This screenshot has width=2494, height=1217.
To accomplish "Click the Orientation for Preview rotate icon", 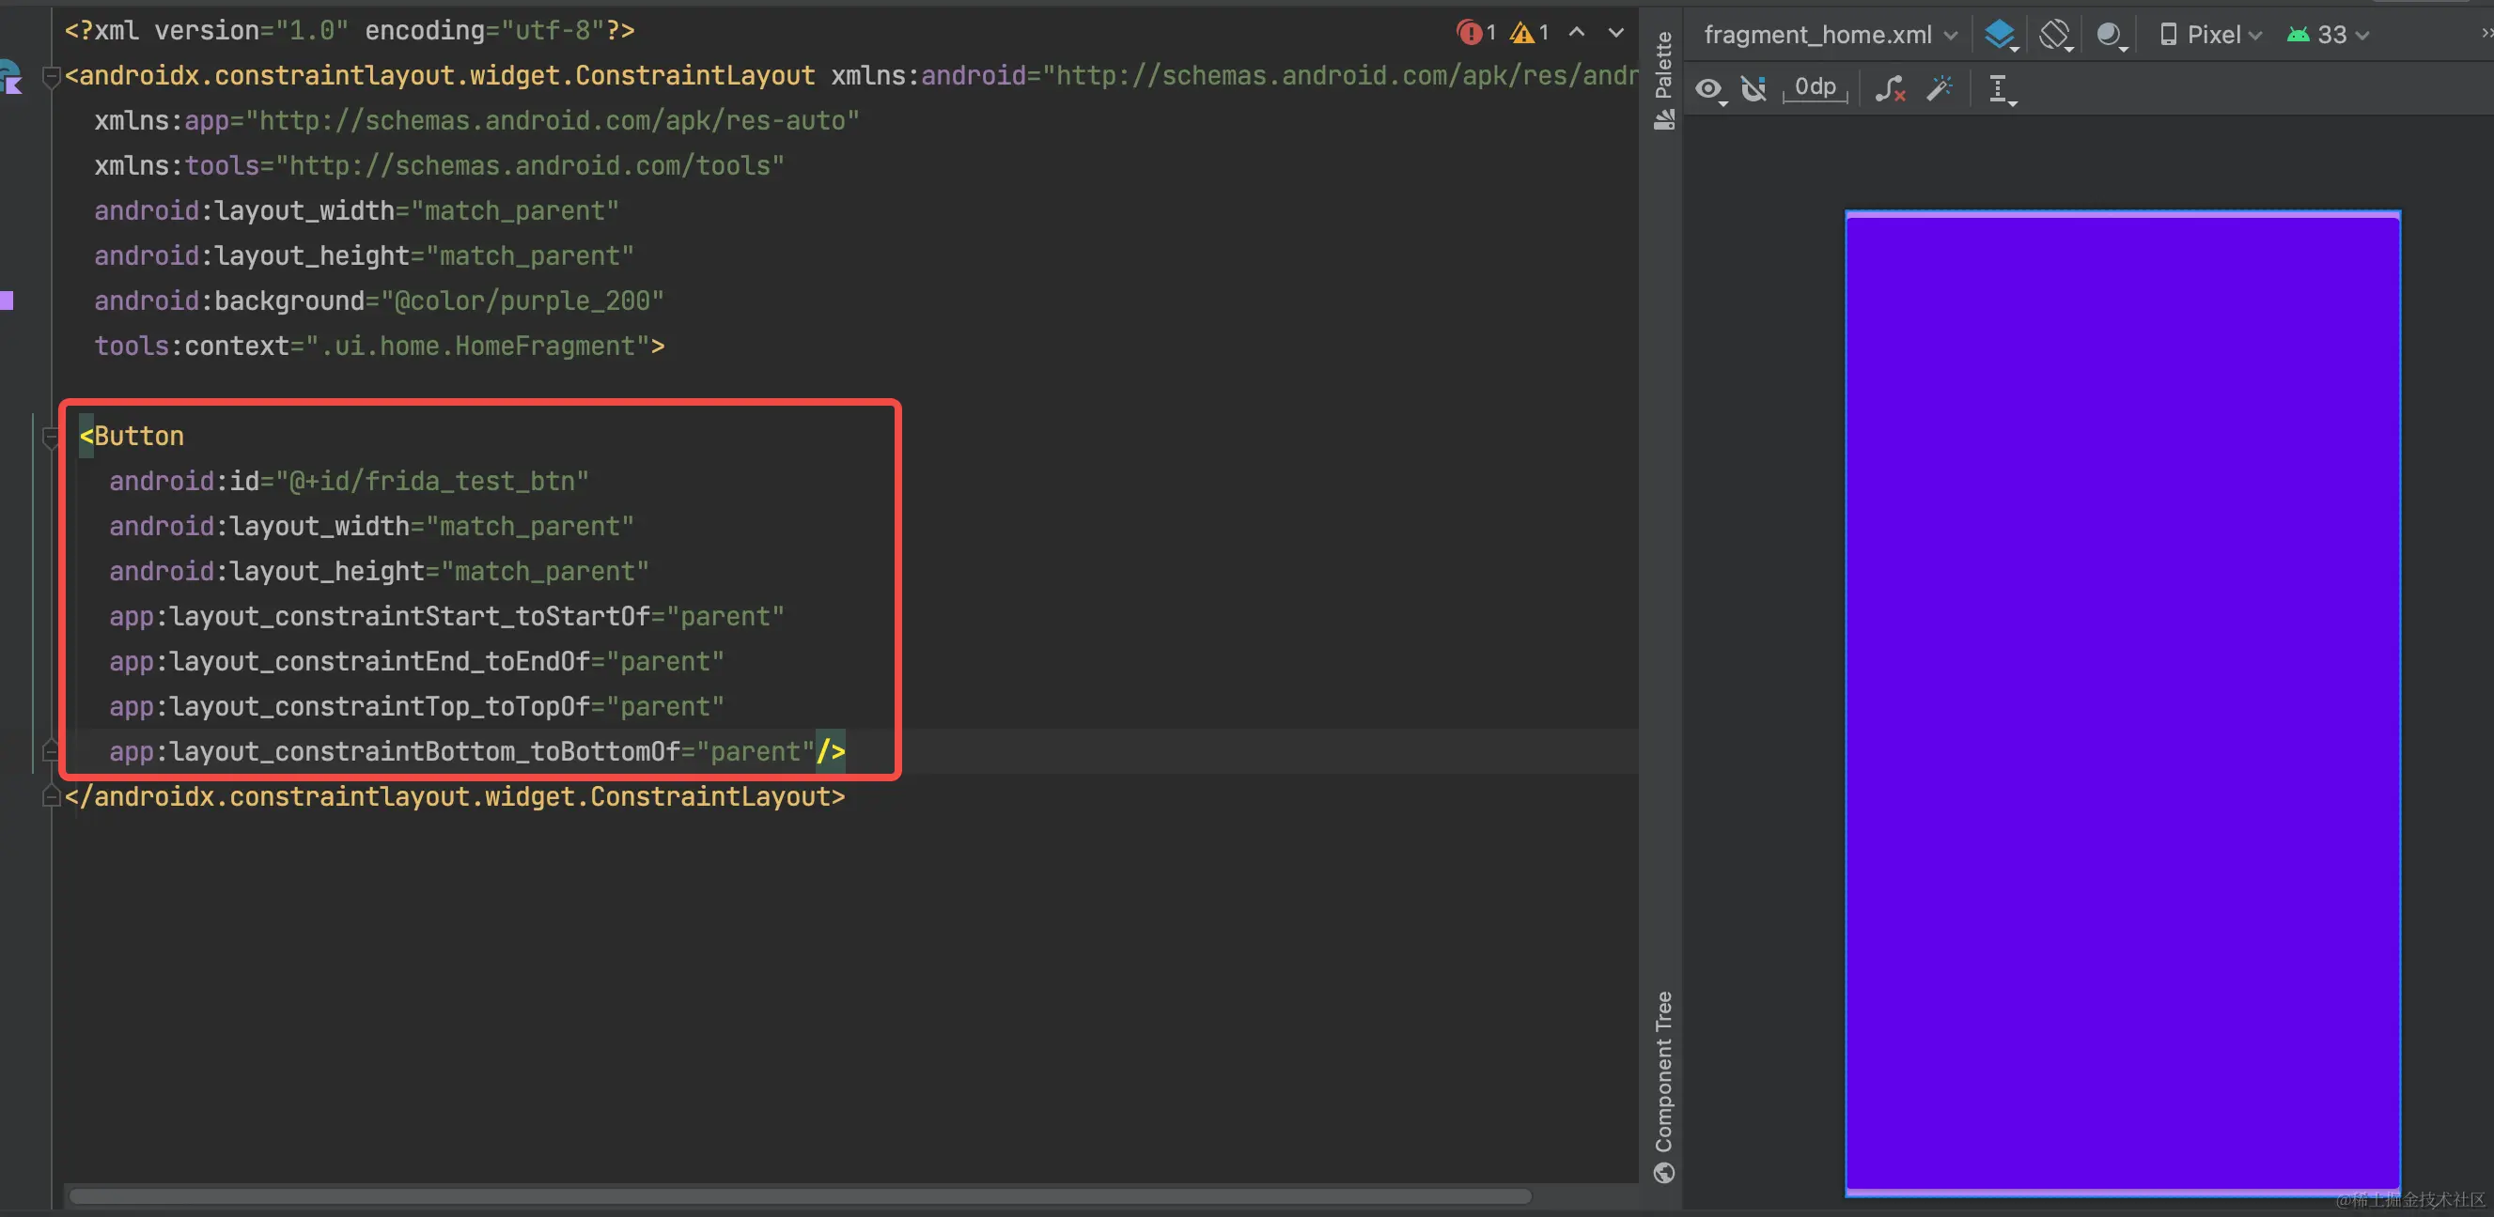I will 2054,35.
